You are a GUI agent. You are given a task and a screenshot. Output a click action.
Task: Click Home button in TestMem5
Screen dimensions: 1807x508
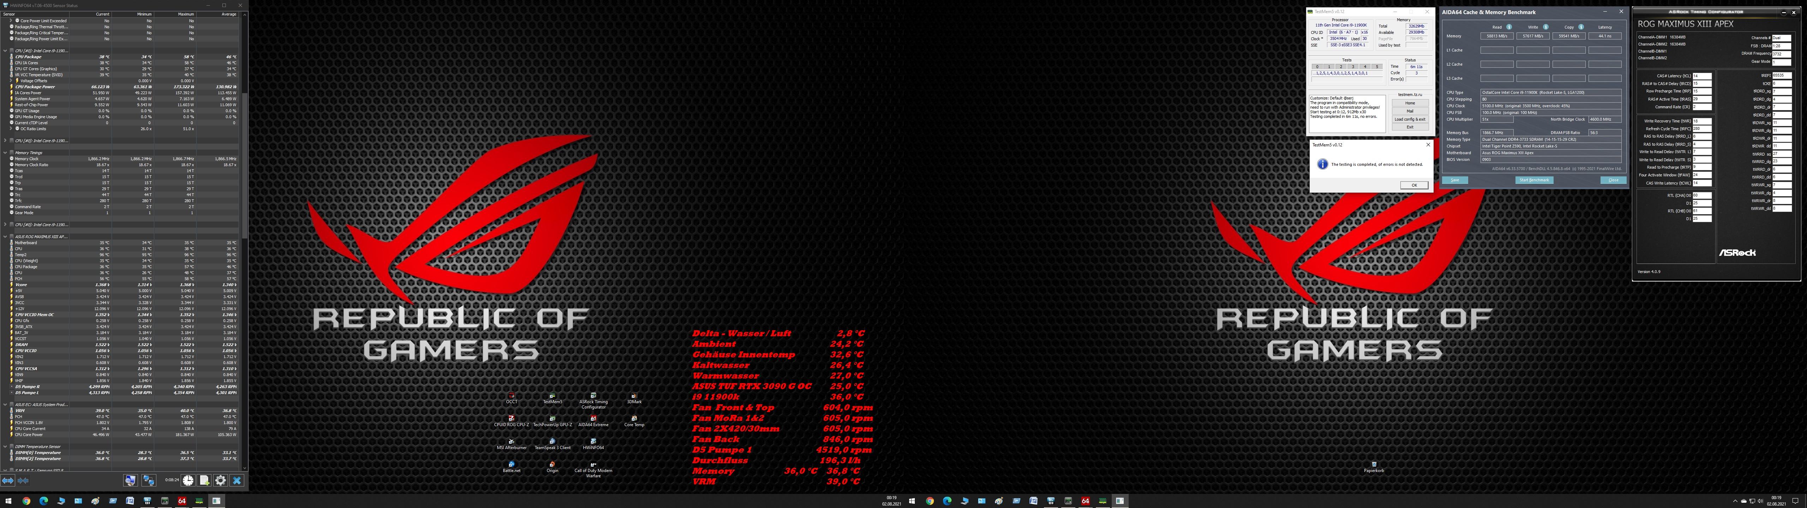click(x=1410, y=103)
